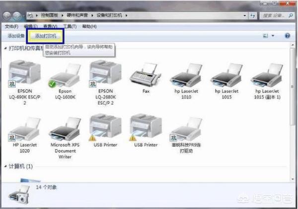Click 设备和打印机 in breadcrumb
Screen dimensions: 298x209
(109, 15)
